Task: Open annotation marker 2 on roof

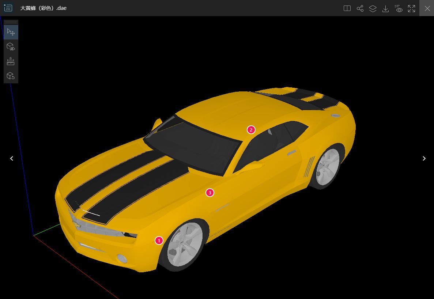Action: tap(251, 130)
